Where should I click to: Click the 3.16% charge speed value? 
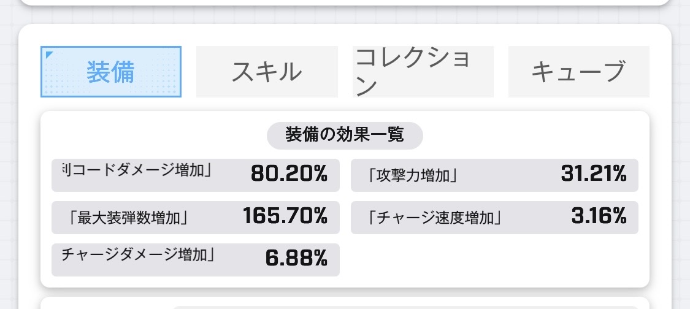tap(599, 216)
